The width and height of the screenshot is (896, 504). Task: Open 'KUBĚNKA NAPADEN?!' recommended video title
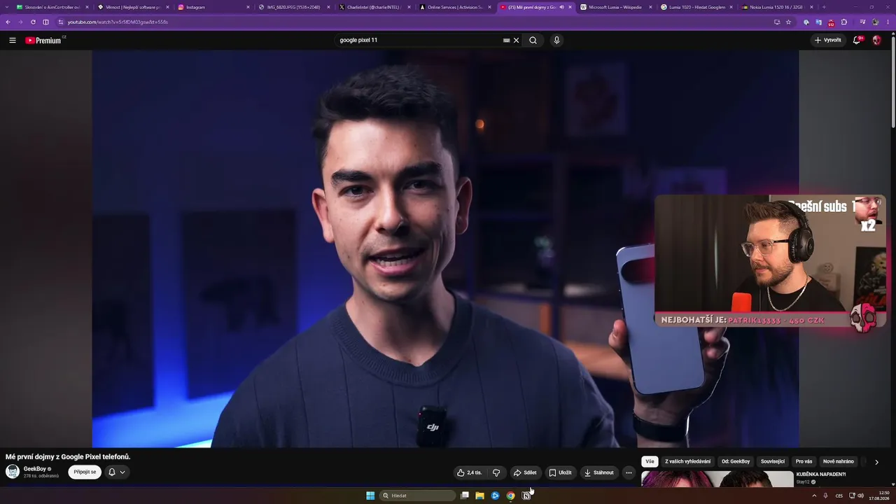click(x=821, y=475)
